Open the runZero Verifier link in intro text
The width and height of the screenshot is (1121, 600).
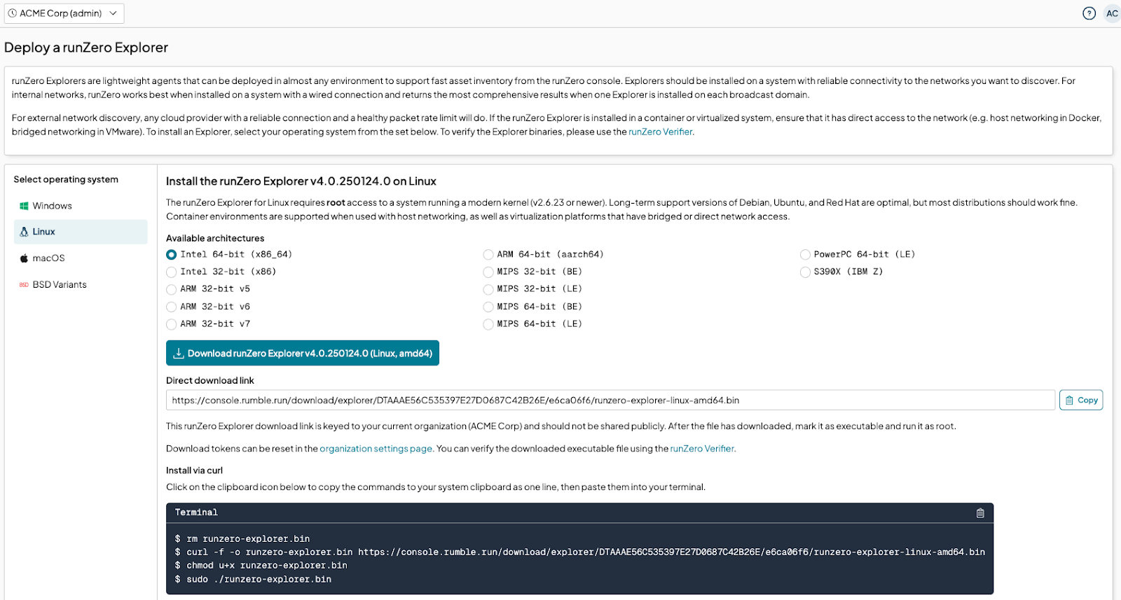(x=661, y=132)
